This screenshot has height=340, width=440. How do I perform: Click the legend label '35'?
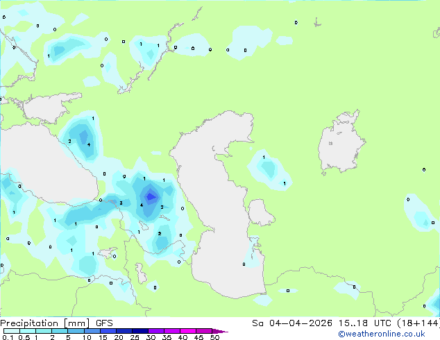(167, 337)
